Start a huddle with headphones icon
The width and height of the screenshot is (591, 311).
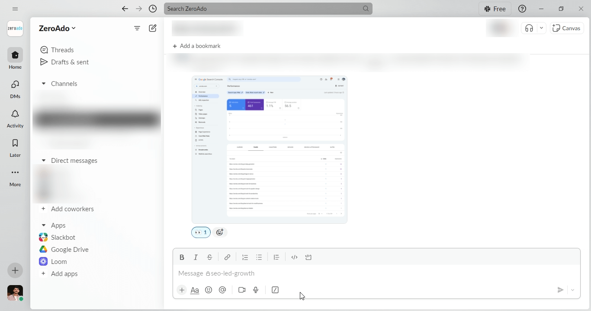click(x=529, y=28)
